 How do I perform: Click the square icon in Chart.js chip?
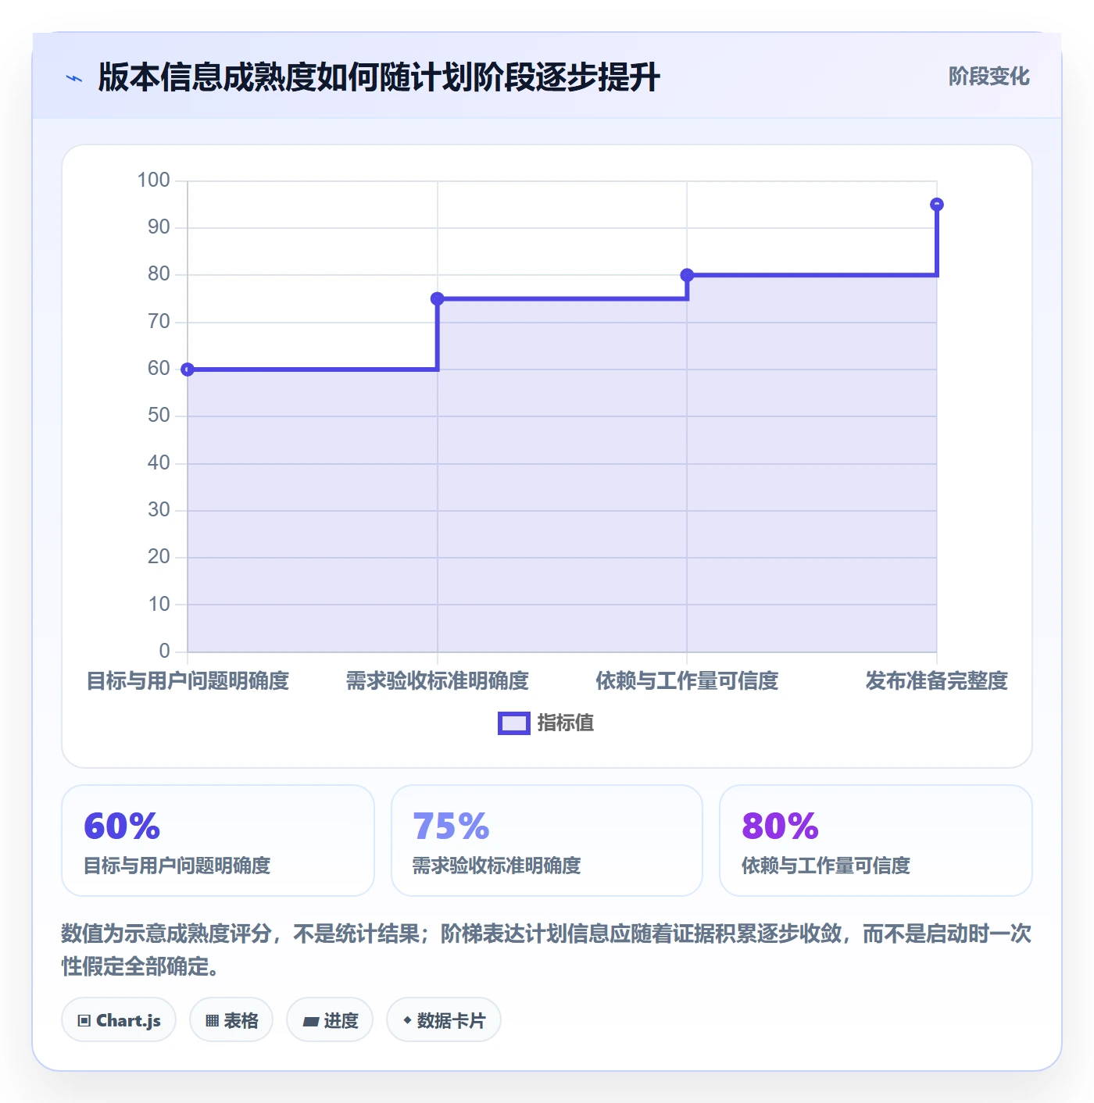84,1021
